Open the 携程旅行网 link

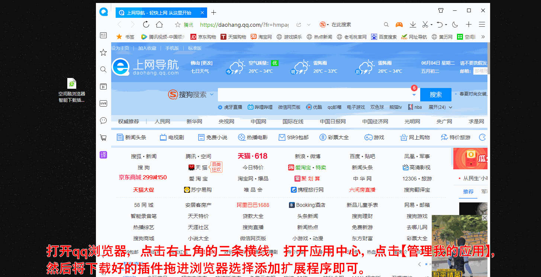coord(307,190)
